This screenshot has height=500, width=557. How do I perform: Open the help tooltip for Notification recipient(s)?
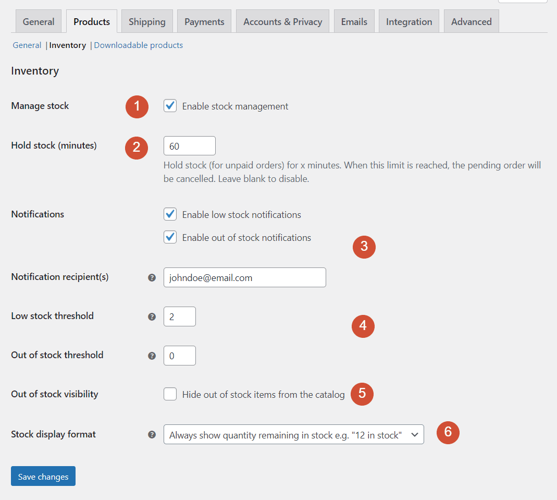152,278
